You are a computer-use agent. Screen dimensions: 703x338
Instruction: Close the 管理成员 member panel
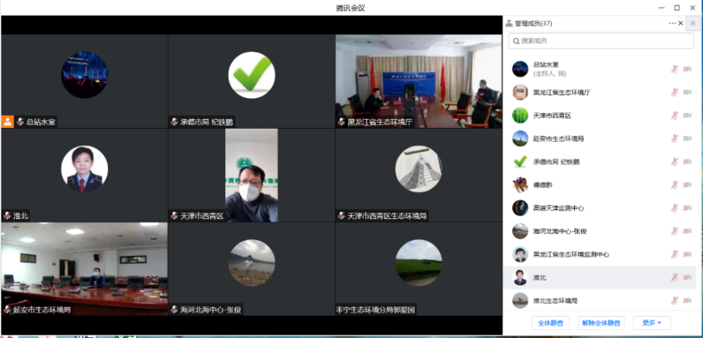coord(681,23)
